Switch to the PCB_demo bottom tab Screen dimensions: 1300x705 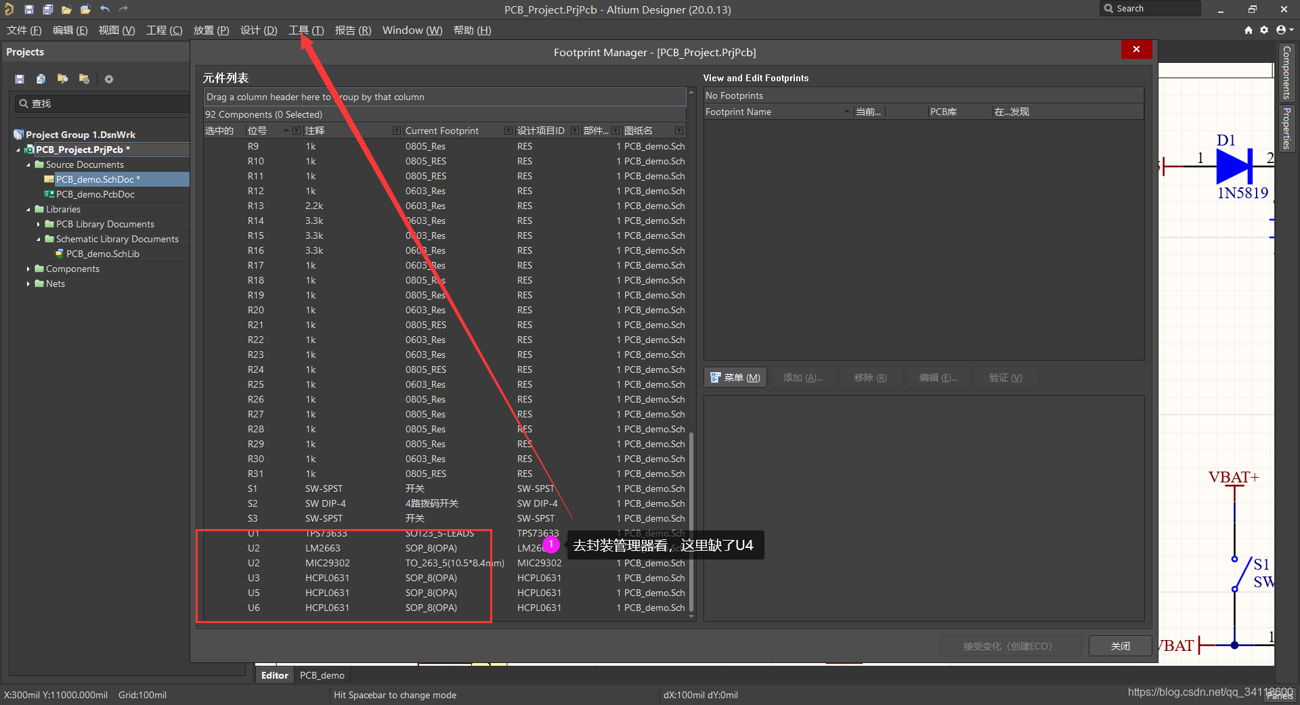point(322,675)
